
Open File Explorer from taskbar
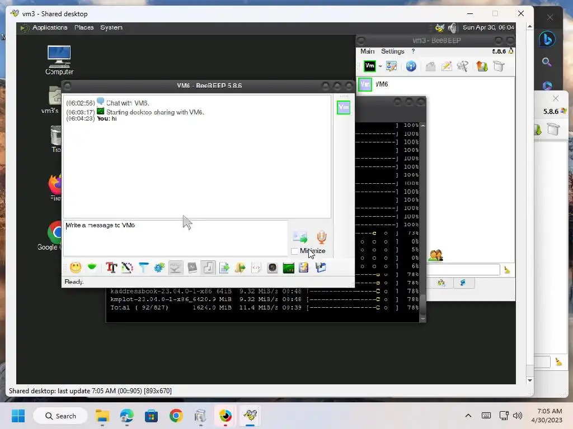[x=102, y=416]
